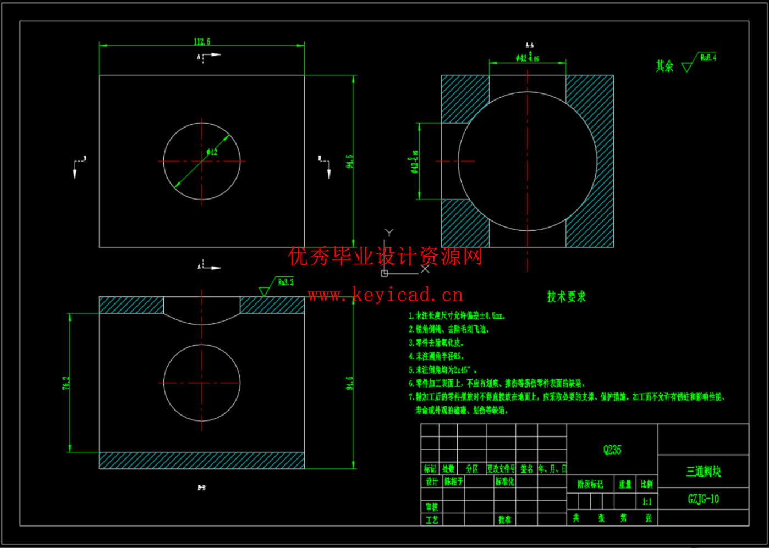Select the B-B section view label

(202, 488)
